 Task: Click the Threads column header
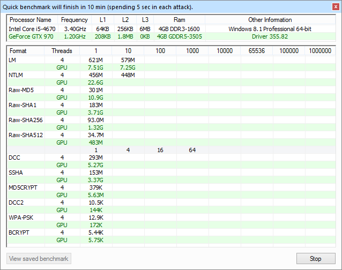tap(62, 51)
